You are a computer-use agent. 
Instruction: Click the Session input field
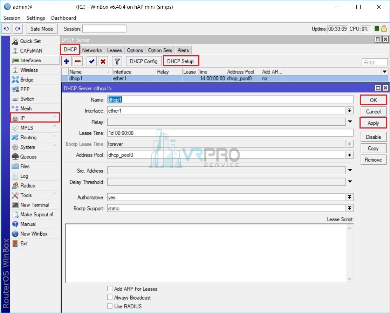(104, 29)
